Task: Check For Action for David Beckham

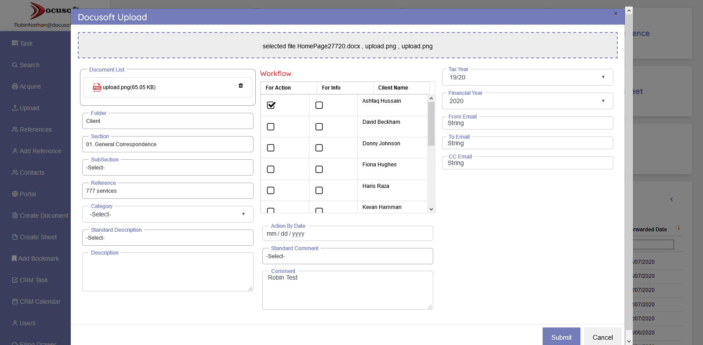Action: tap(271, 127)
